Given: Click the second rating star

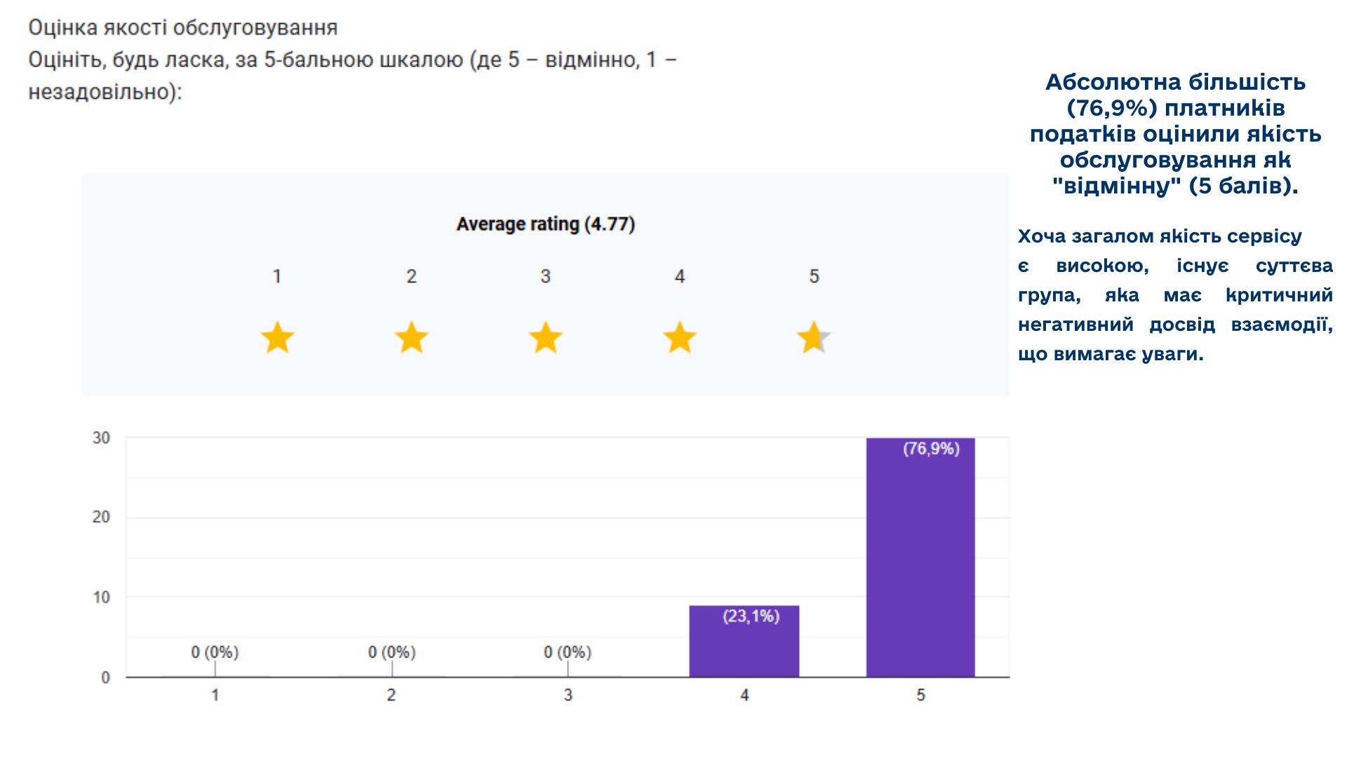Looking at the screenshot, I should coord(411,338).
